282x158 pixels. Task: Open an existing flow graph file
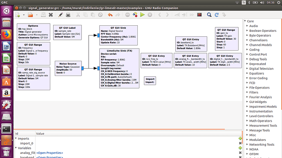click(30, 15)
